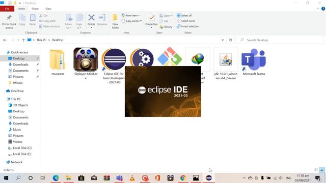
Task: Expand the address bar history dropdown
Action: point(223,40)
